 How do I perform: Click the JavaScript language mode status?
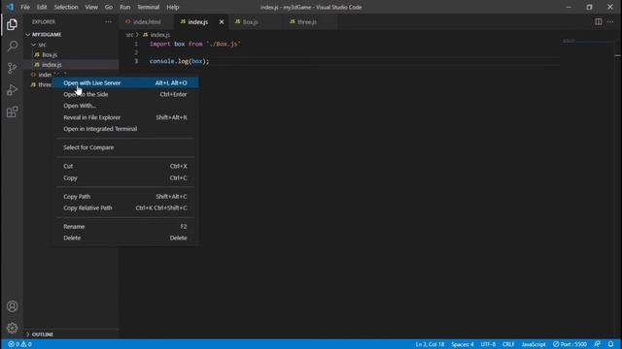(x=534, y=344)
